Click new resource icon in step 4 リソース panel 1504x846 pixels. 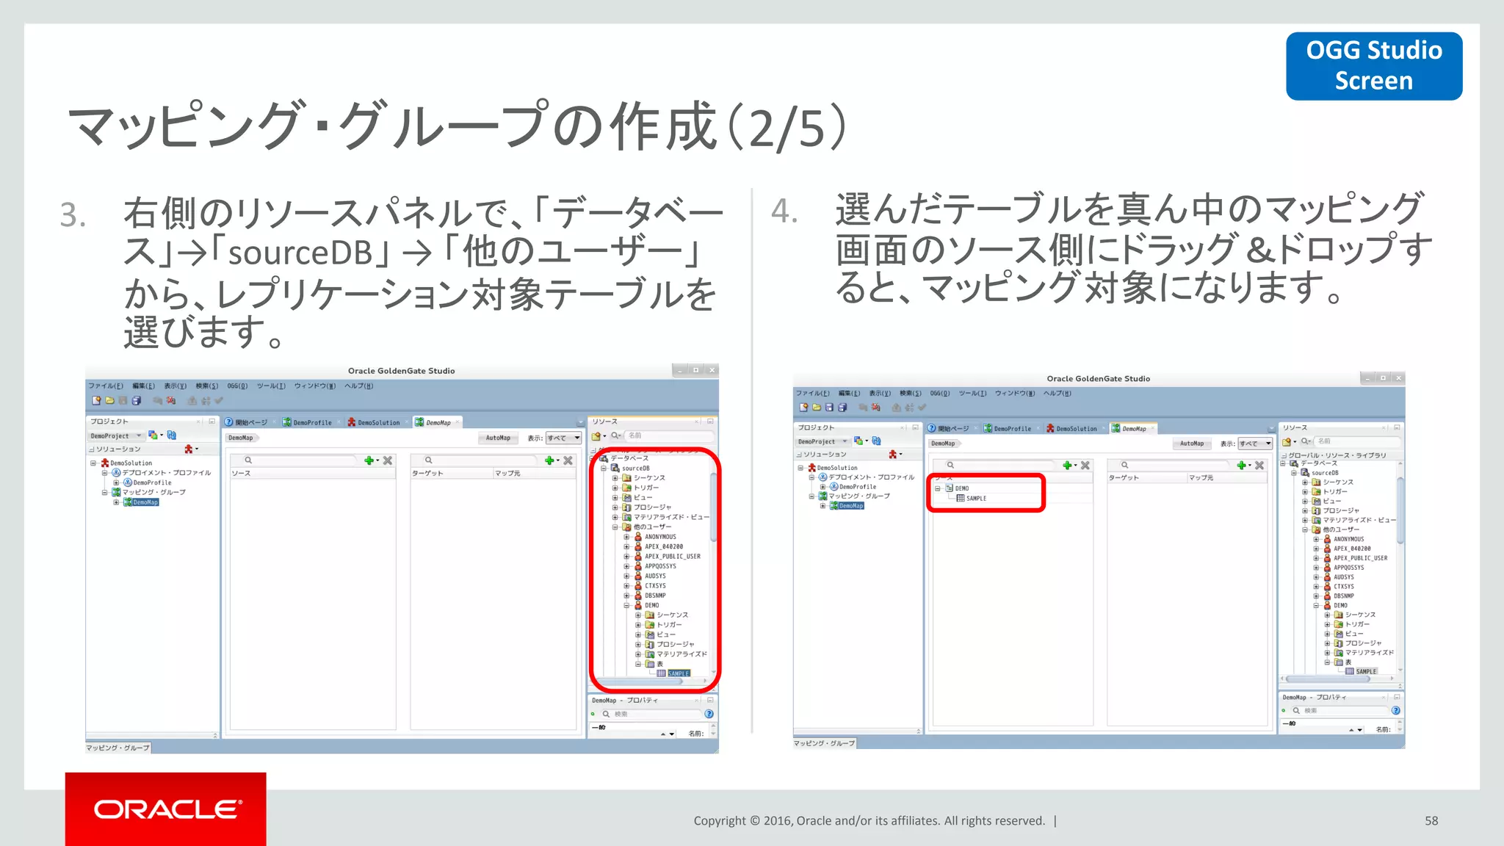(x=1287, y=441)
